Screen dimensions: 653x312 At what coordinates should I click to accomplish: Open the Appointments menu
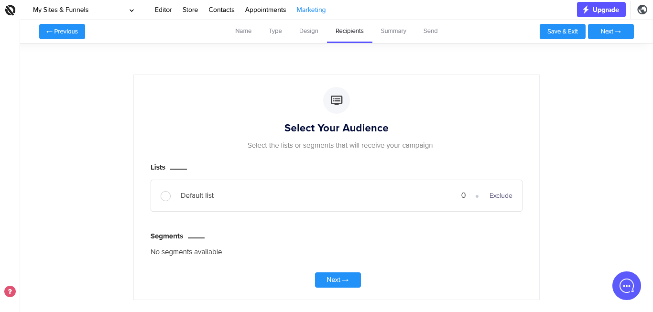click(x=265, y=10)
